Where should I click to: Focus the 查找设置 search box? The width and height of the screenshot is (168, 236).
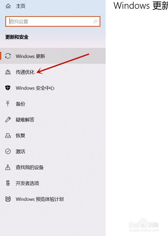pyautogui.click(x=53, y=21)
